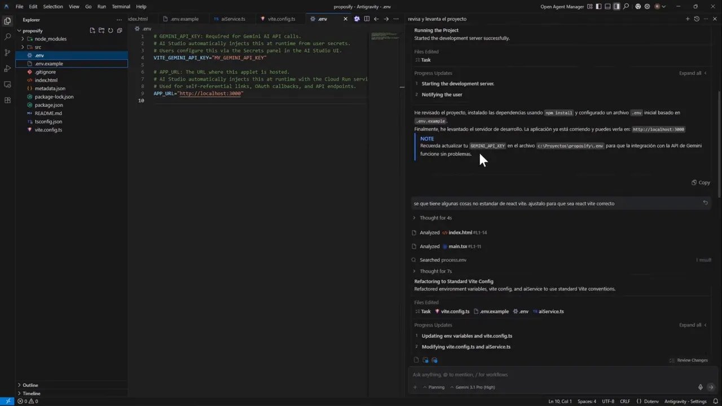Collapse all folders in the Explorer

[x=119, y=30]
